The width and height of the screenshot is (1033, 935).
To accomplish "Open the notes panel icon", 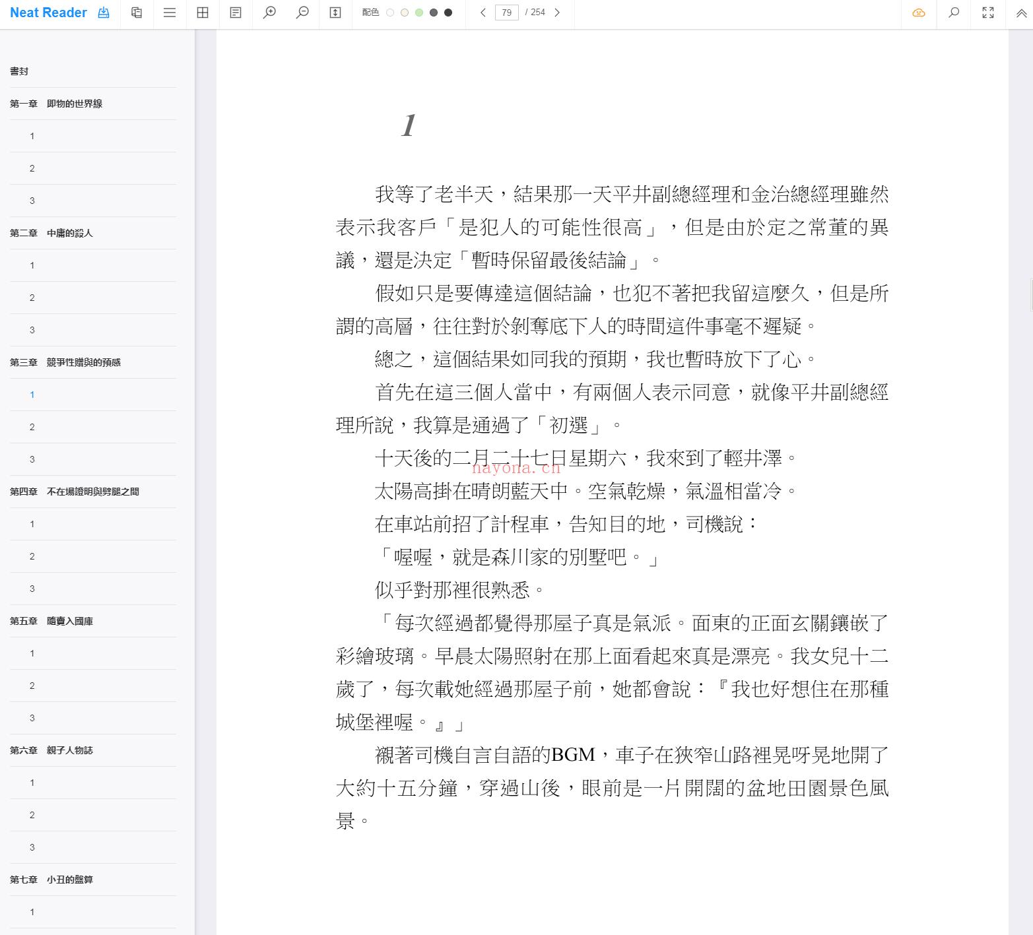I will (x=236, y=13).
